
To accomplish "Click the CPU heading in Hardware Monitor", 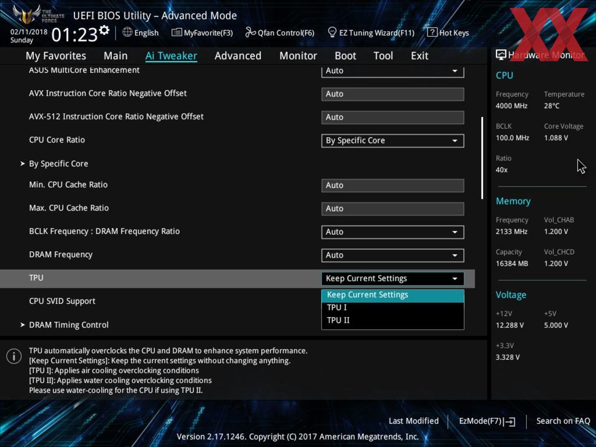I will (x=504, y=75).
